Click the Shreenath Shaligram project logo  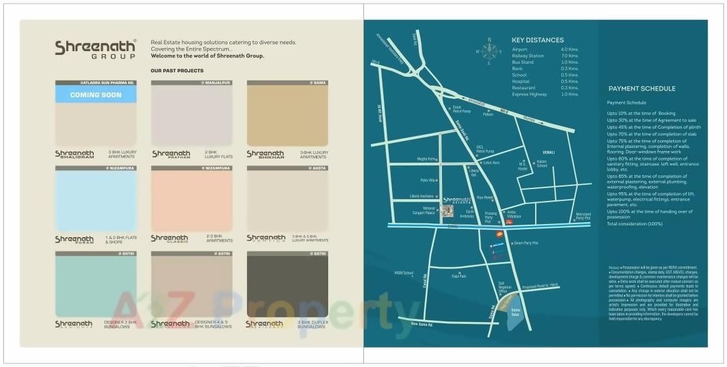click(x=74, y=154)
